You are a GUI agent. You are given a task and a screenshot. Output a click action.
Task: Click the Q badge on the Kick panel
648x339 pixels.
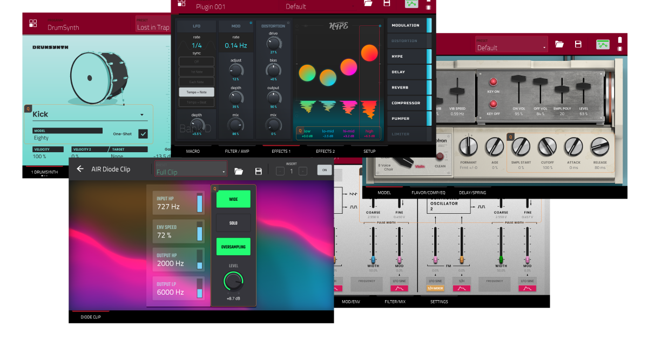[28, 109]
